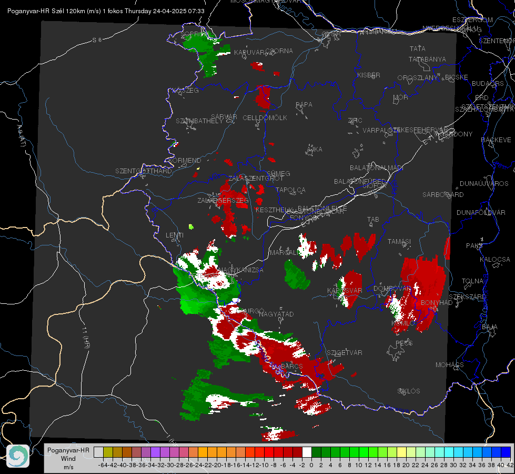The image size is (515, 474).
Task: Pick the light gray swatch in the legend
Action: click(x=98, y=452)
